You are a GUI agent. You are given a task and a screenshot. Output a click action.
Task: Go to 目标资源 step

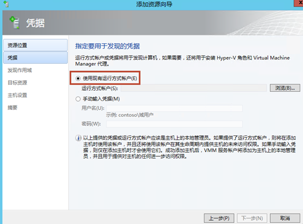pos(18,82)
